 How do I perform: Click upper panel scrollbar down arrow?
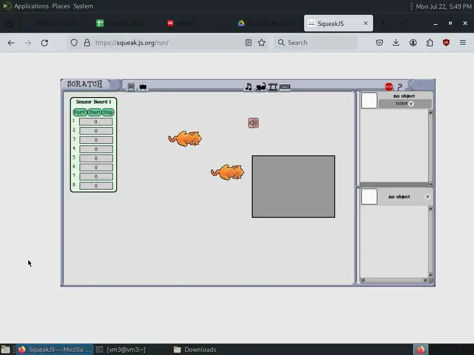[430, 184]
